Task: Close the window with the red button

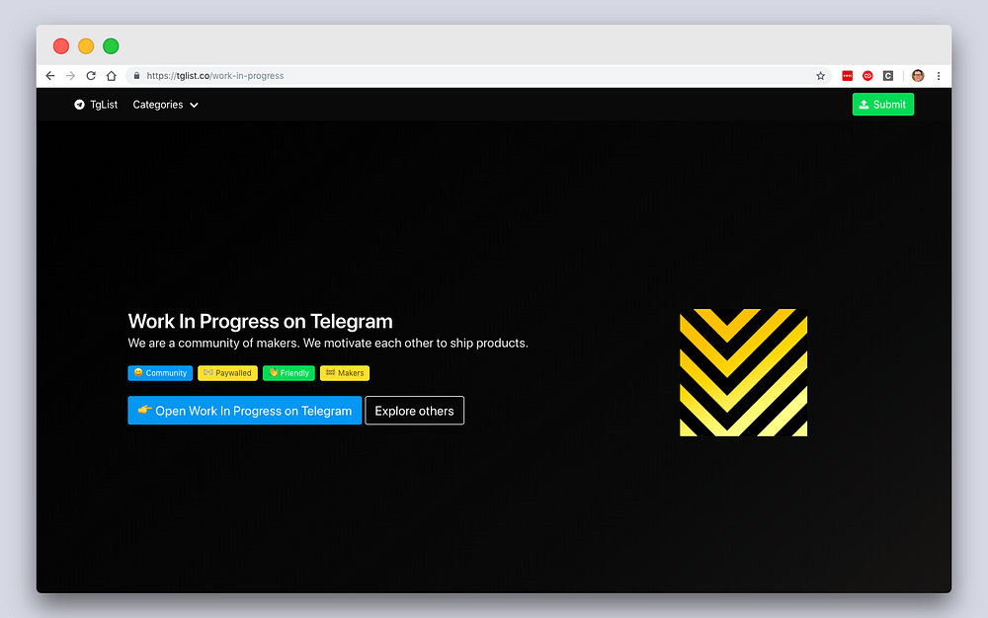Action: click(61, 46)
